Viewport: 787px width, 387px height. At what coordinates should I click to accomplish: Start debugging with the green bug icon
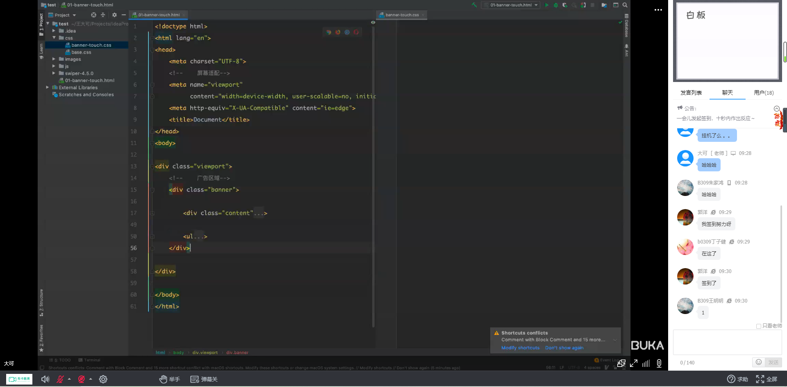pos(556,5)
